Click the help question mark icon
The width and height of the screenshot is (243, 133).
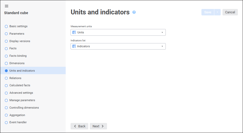click(x=134, y=12)
